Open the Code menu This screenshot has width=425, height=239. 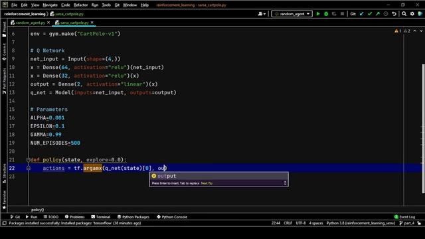66,5
